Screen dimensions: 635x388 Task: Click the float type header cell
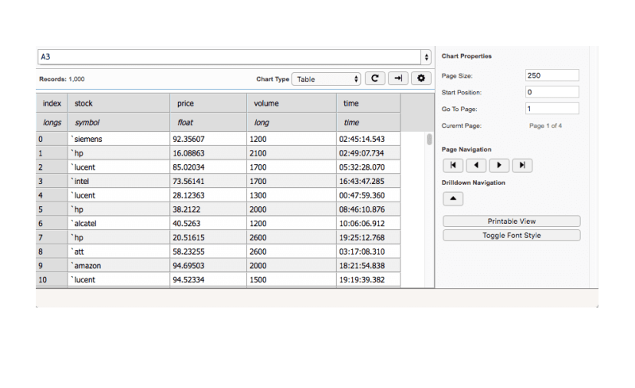click(x=208, y=122)
